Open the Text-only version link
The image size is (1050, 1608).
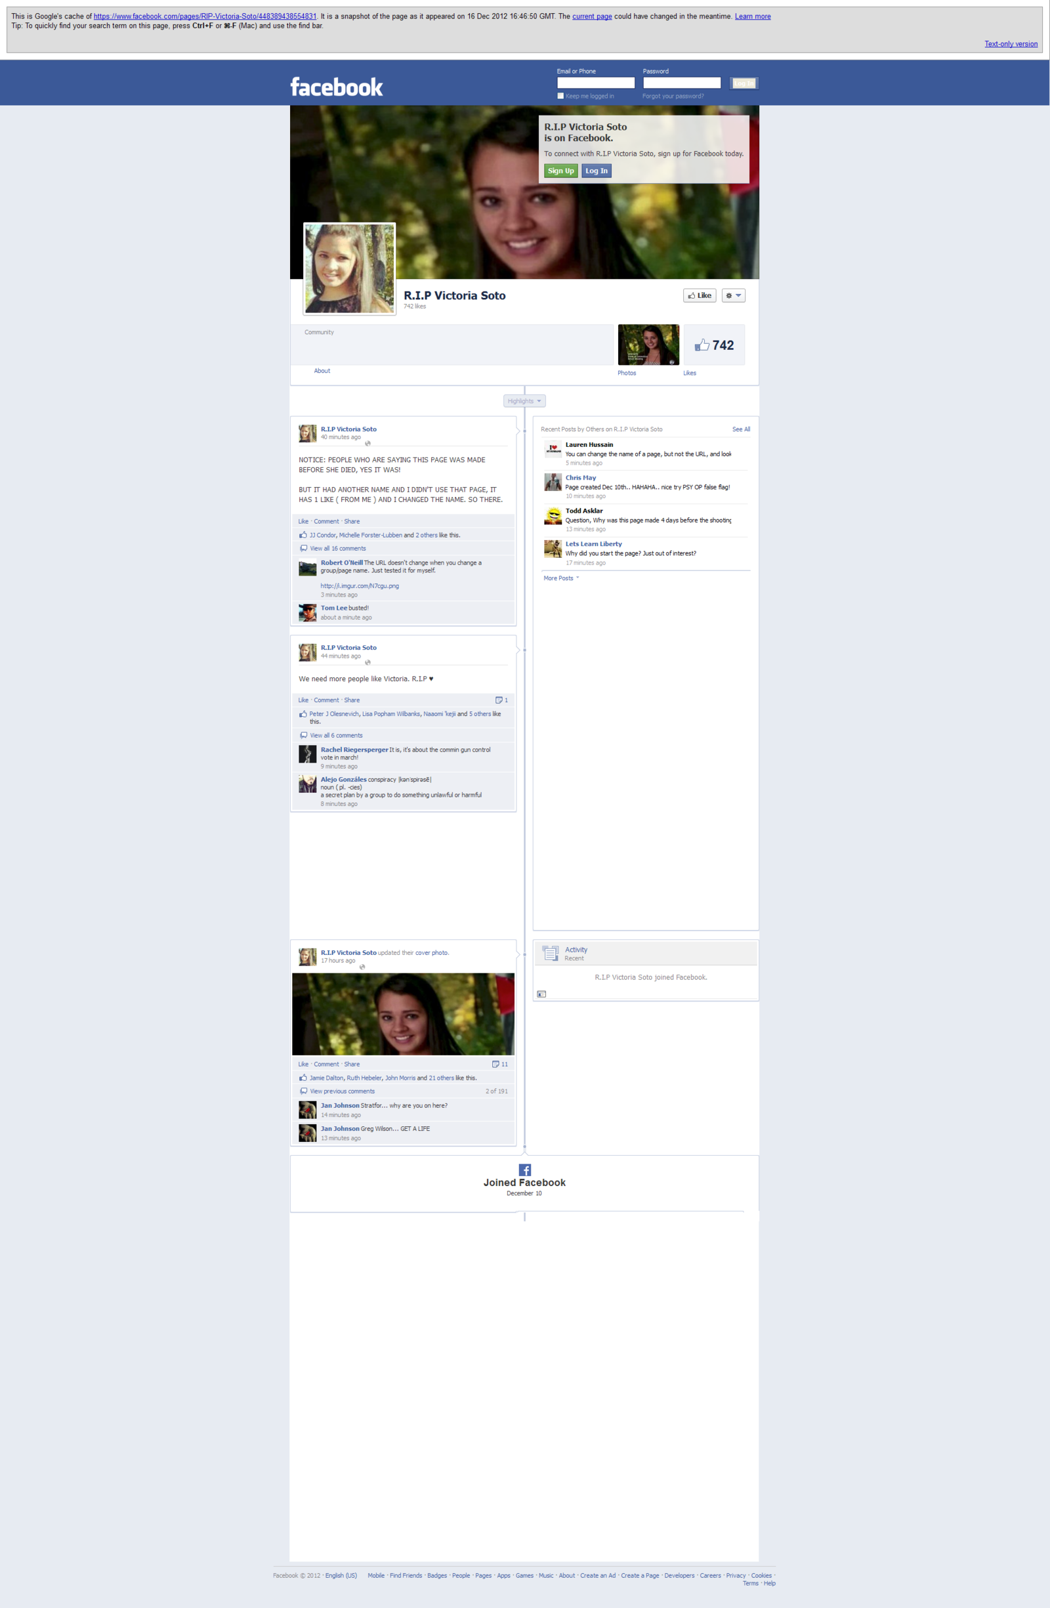pos(1011,44)
